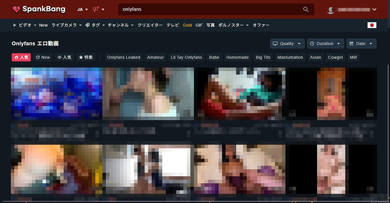Open the 写真 section
This screenshot has height=203, width=390.
tap(210, 25)
